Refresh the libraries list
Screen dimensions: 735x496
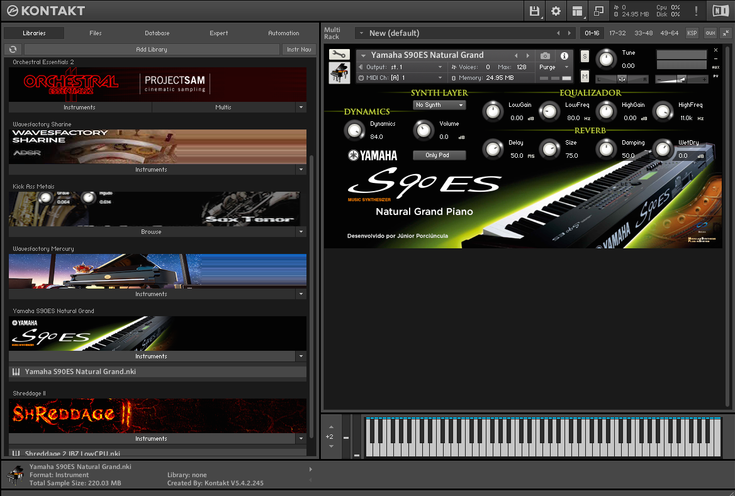coord(13,49)
